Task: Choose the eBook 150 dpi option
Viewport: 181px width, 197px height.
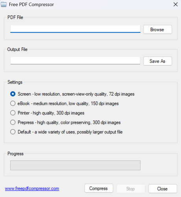Action: click(x=13, y=103)
